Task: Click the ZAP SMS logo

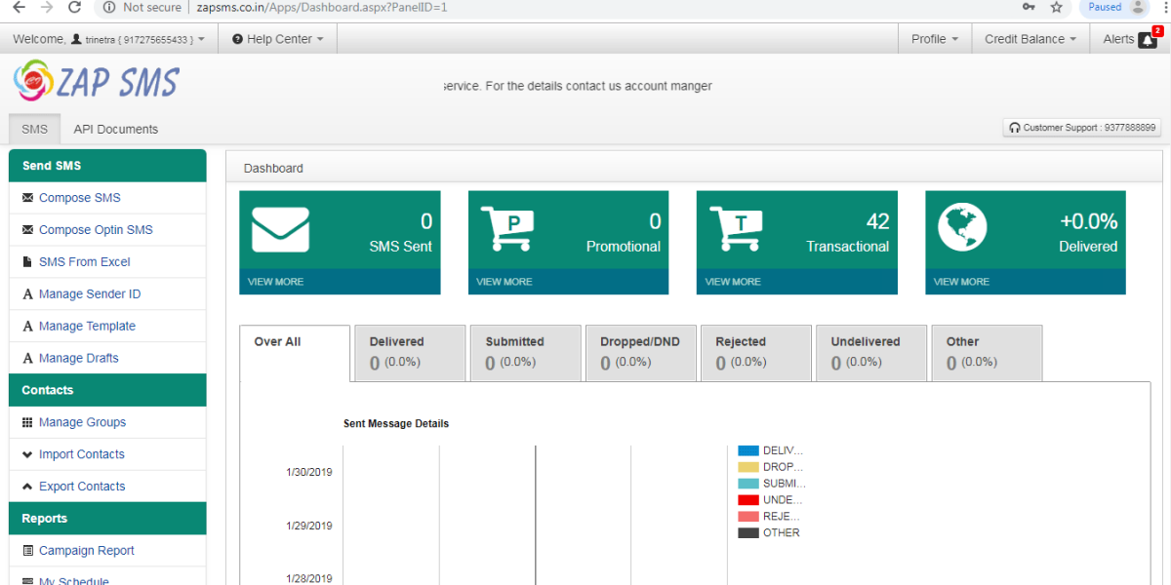Action: (x=97, y=82)
